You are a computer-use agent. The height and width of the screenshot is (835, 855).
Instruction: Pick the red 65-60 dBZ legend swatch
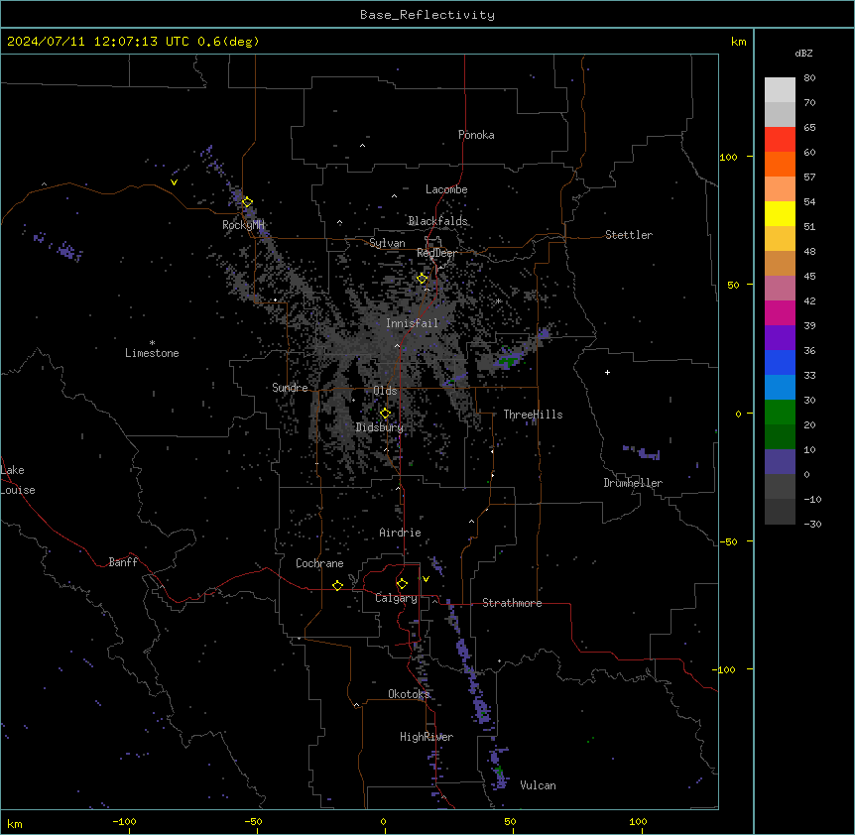tap(780, 140)
